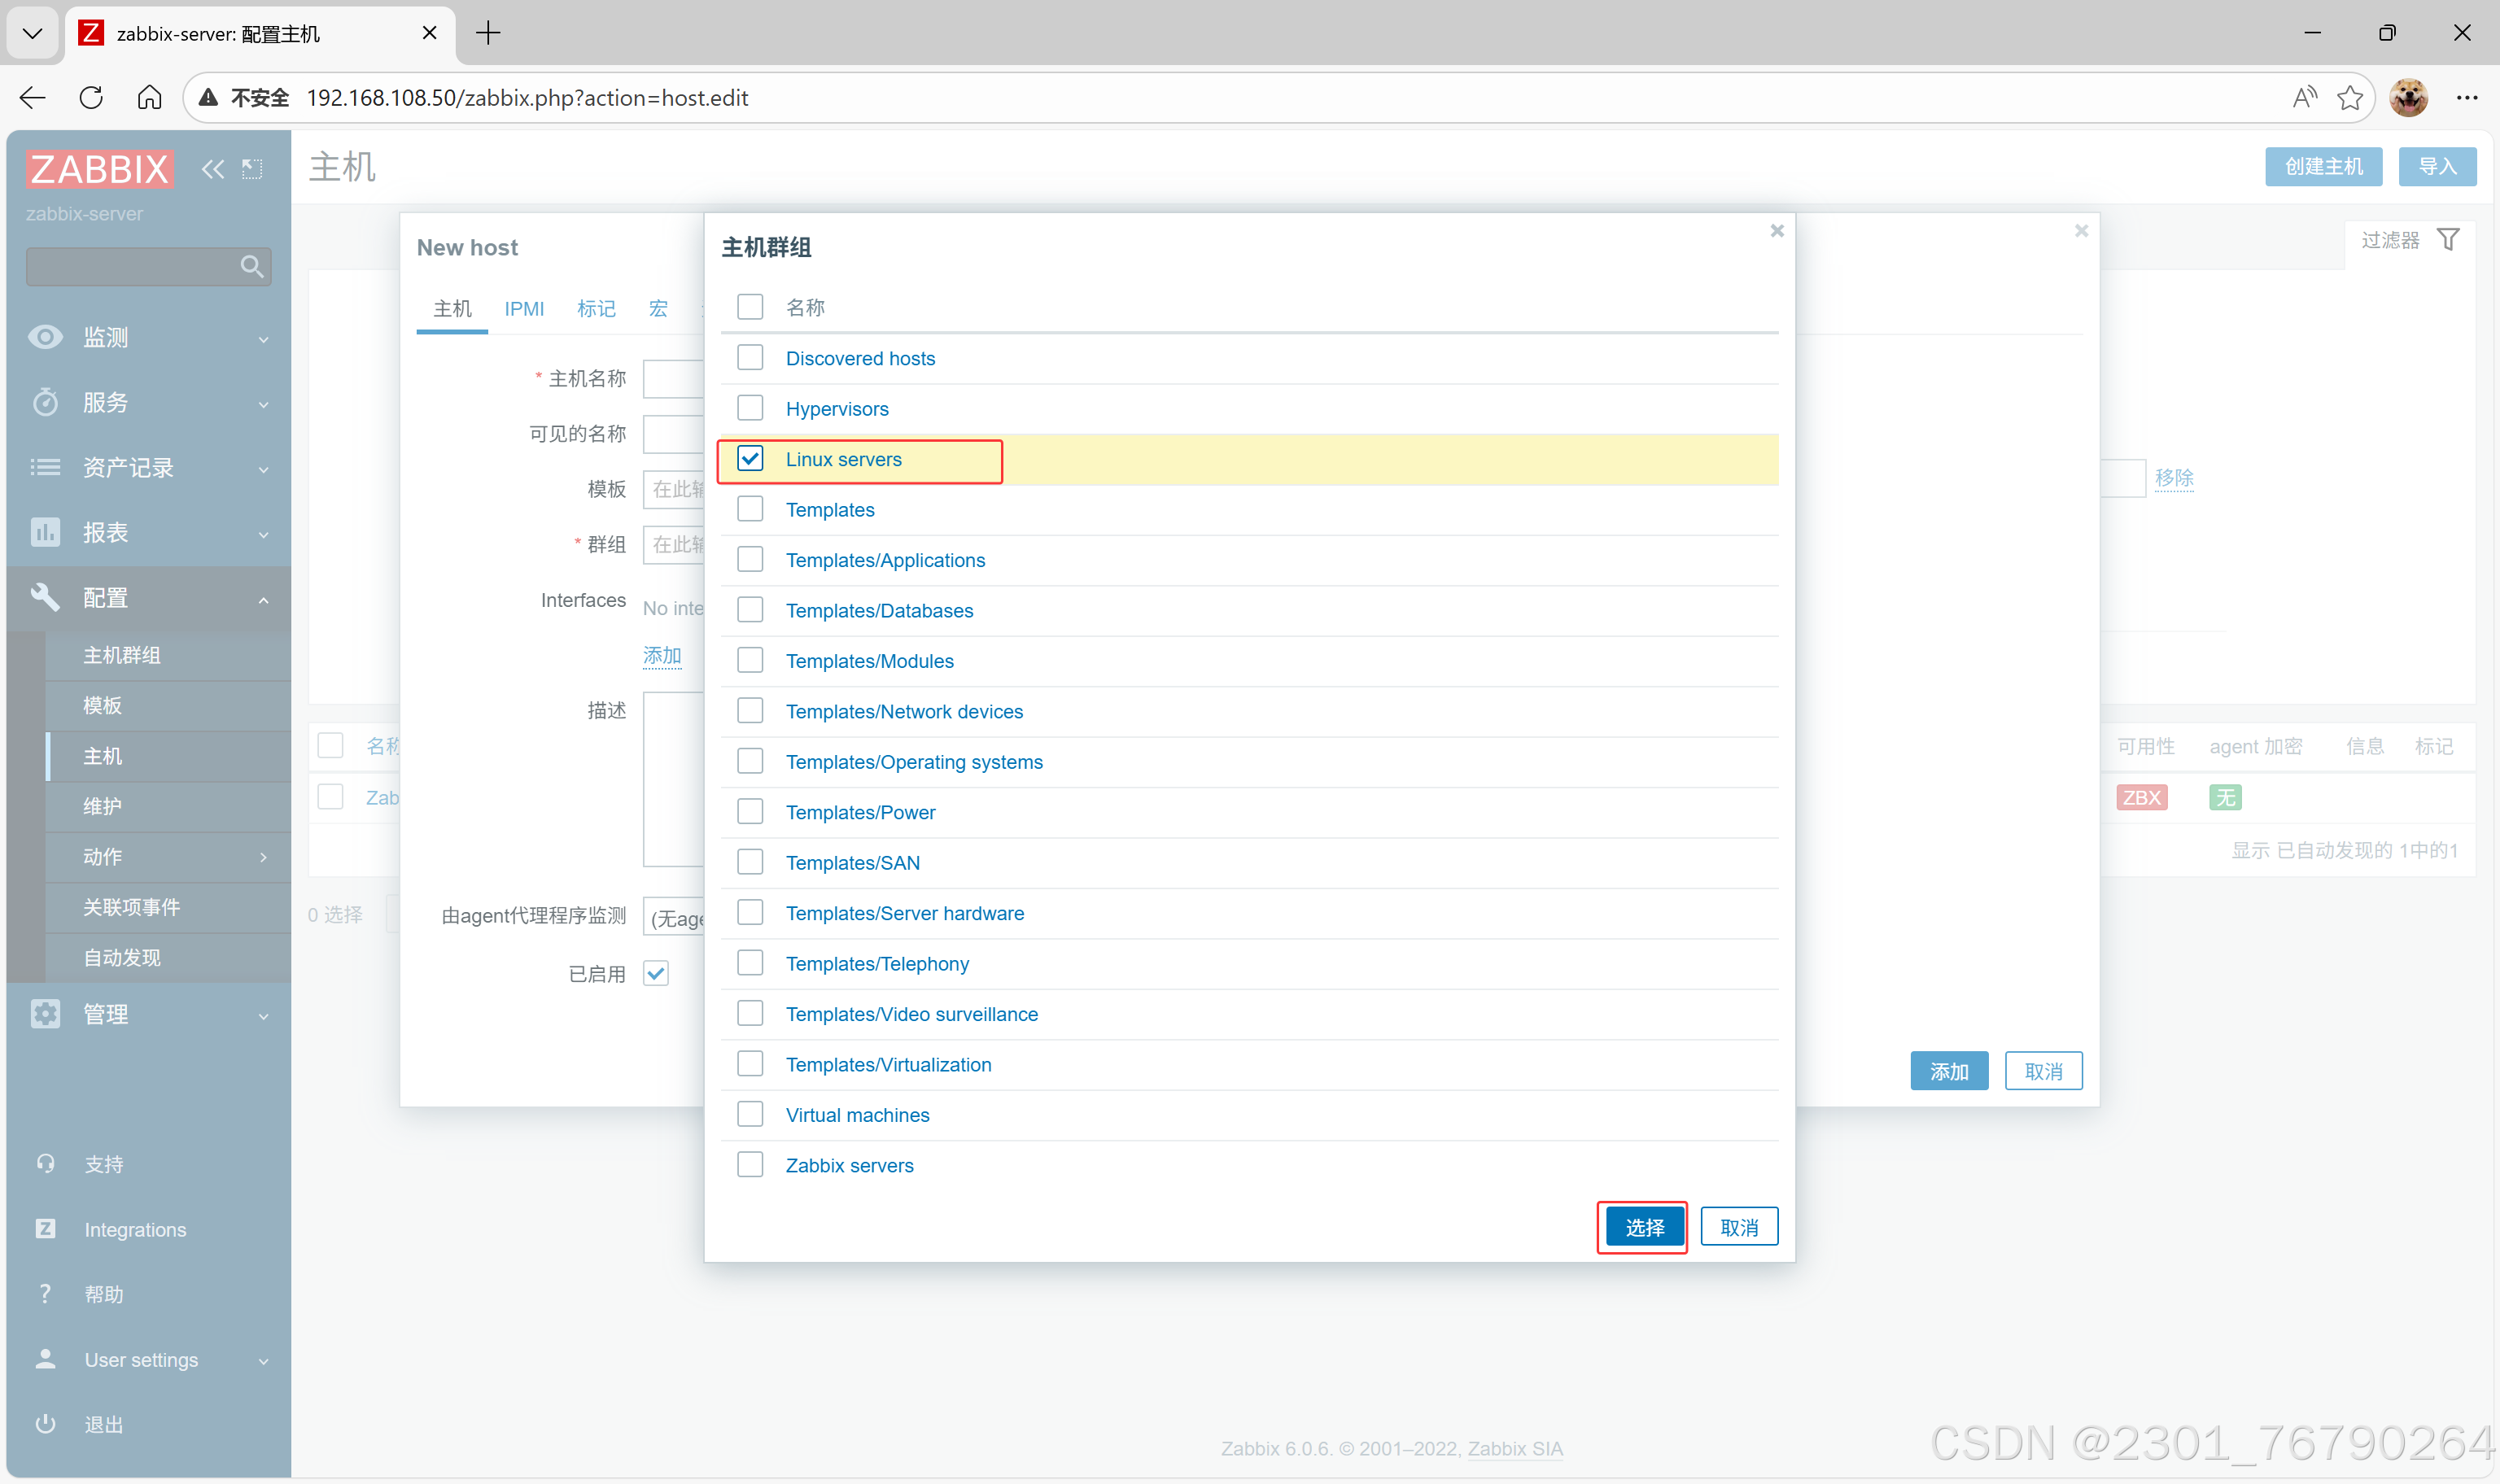Uncheck the Linux servers checkbox
2500x1484 pixels.
tap(750, 458)
